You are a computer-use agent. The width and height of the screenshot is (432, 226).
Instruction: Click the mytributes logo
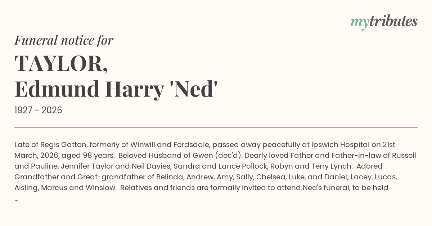(x=384, y=22)
